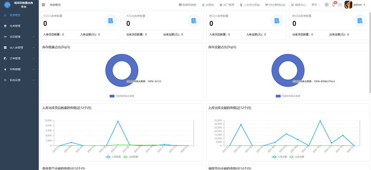Open 二次供水泵站 in the top navigation
Screen dimensions: 371x170
[249, 5]
